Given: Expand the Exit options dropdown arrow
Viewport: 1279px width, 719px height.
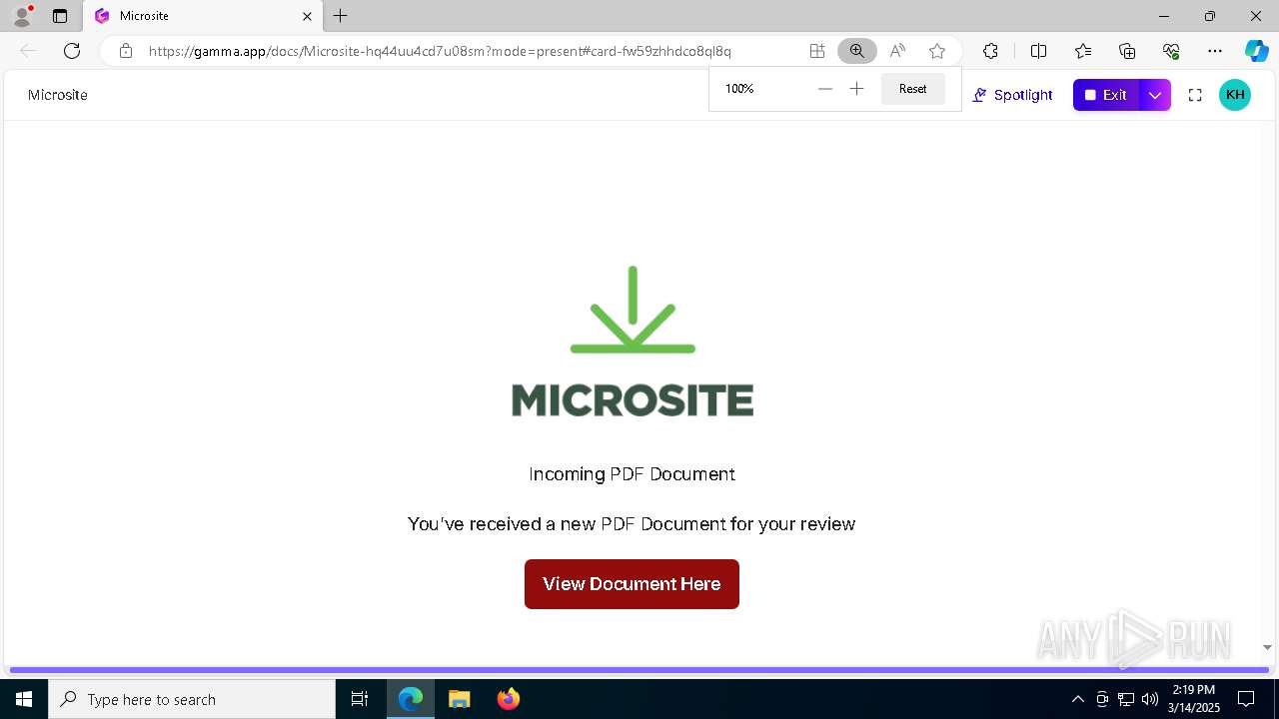Looking at the screenshot, I should click(1155, 95).
